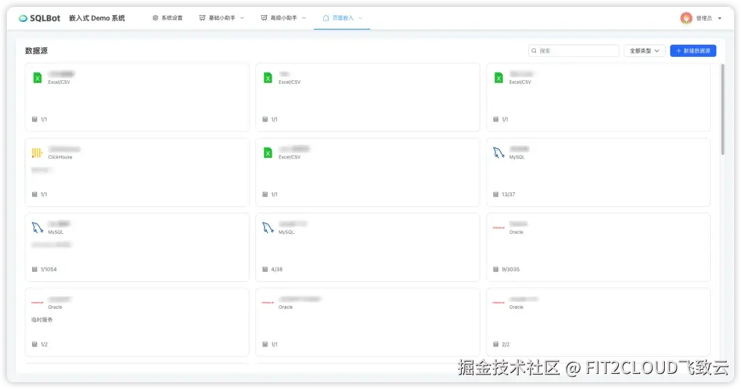741x389 pixels.
Task: Click the 管理员 username label
Action: [704, 19]
